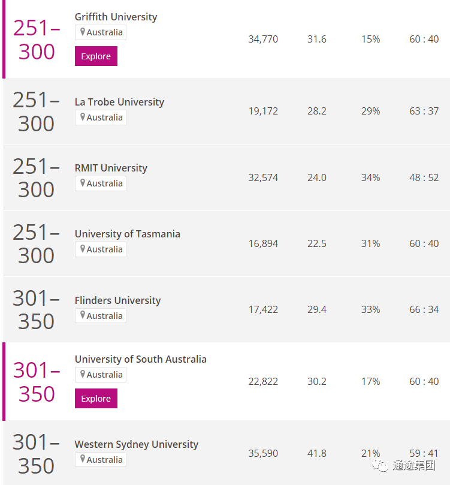
Task: Click the Explore button under Griffith University
Action: (96, 56)
